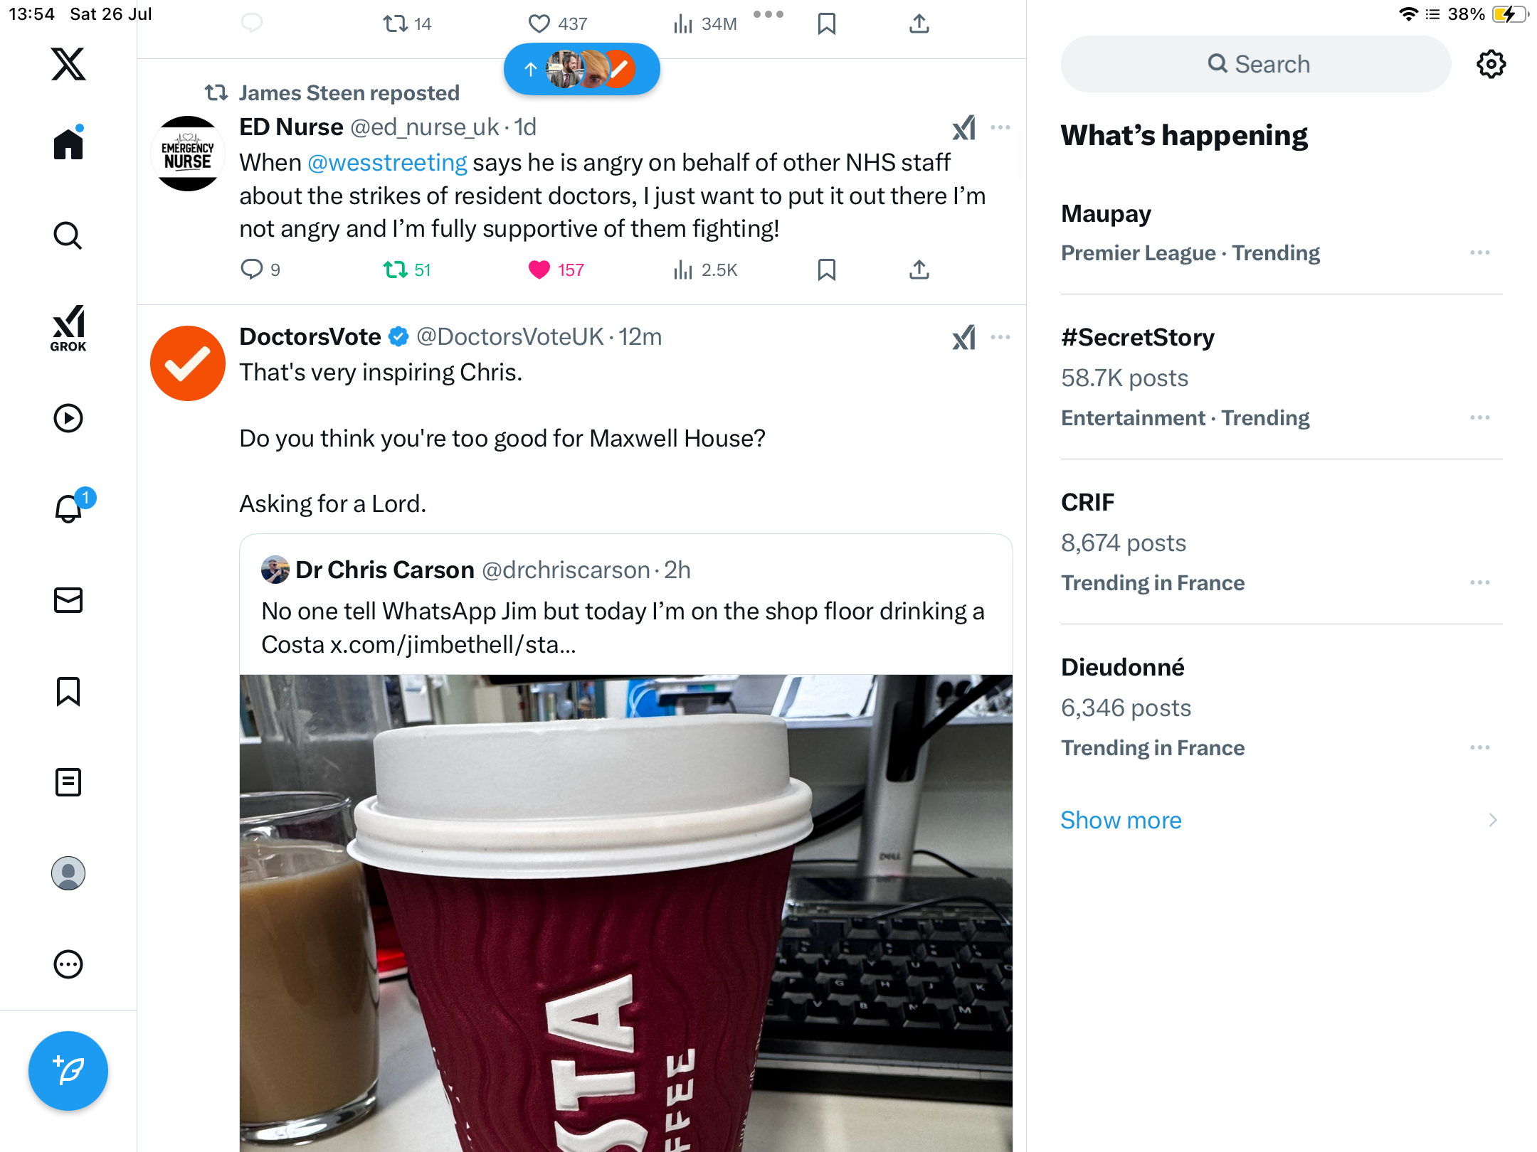Open @wesstreeting mention link
Image resolution: width=1537 pixels, height=1152 pixels.
click(x=387, y=163)
